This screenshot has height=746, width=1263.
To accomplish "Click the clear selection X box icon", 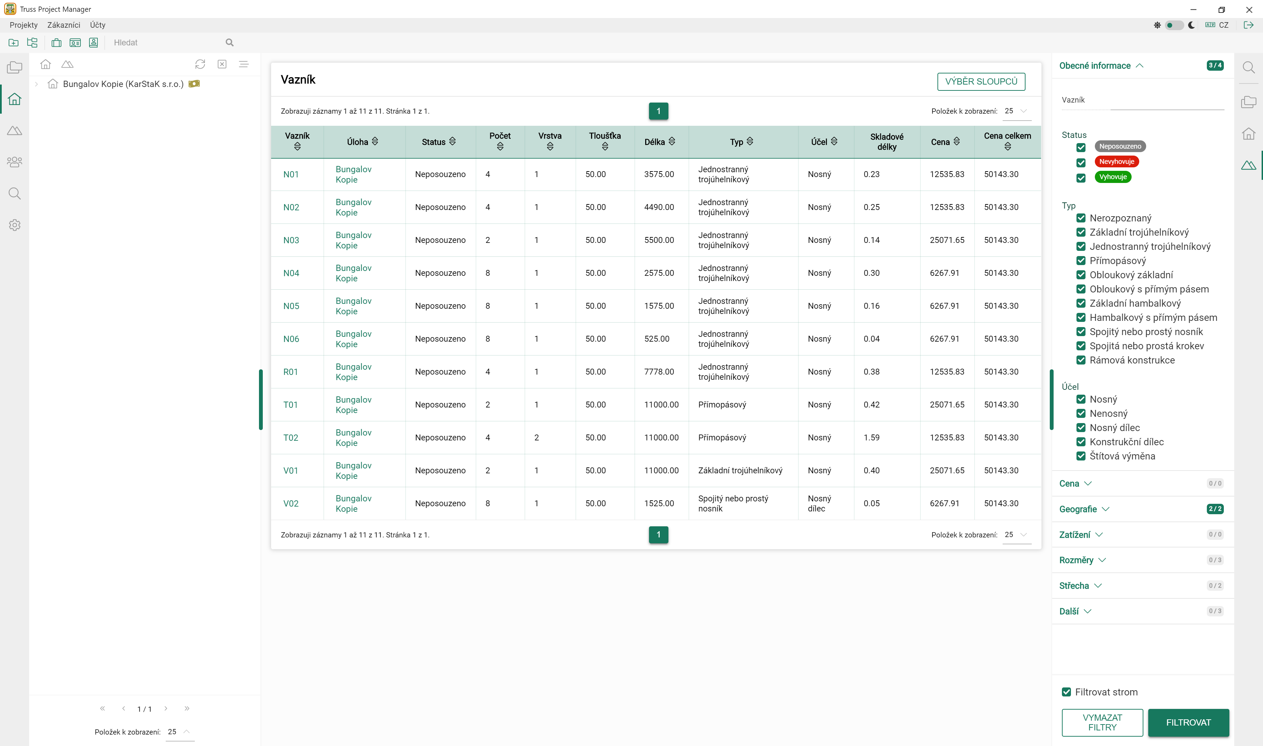I will pyautogui.click(x=222, y=64).
